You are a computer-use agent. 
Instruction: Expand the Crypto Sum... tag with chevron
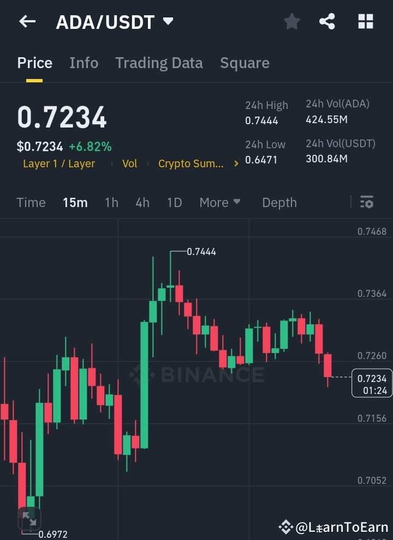pos(235,163)
